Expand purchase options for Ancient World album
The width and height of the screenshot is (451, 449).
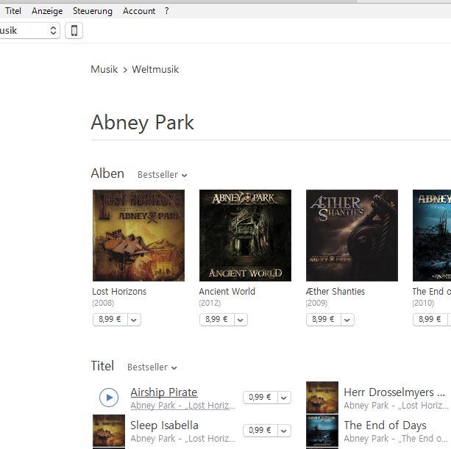[x=241, y=320]
